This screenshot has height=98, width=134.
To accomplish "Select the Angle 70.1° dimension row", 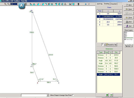I will (x=108, y=75).
